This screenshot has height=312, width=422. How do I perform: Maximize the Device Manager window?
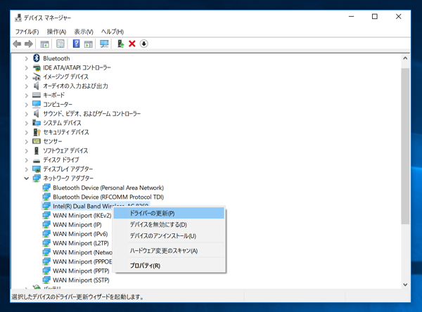(375, 17)
